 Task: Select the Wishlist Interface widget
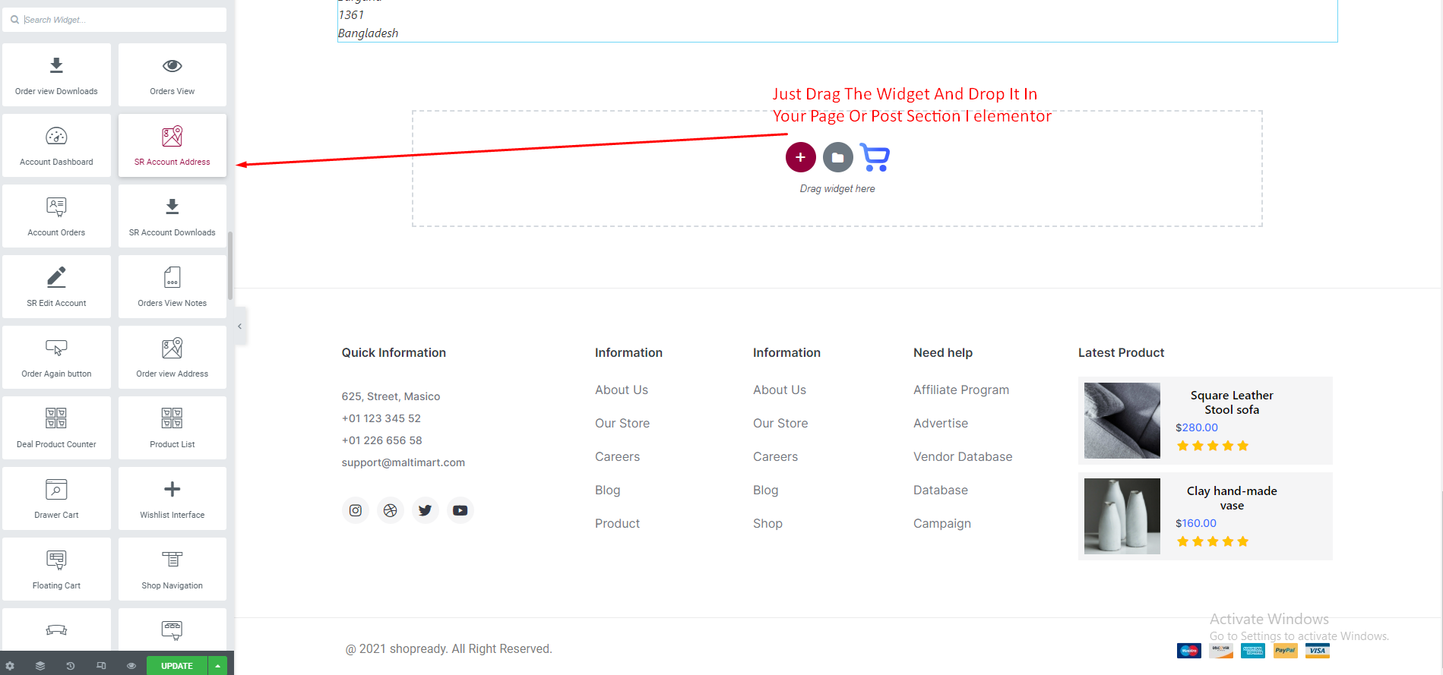172,498
